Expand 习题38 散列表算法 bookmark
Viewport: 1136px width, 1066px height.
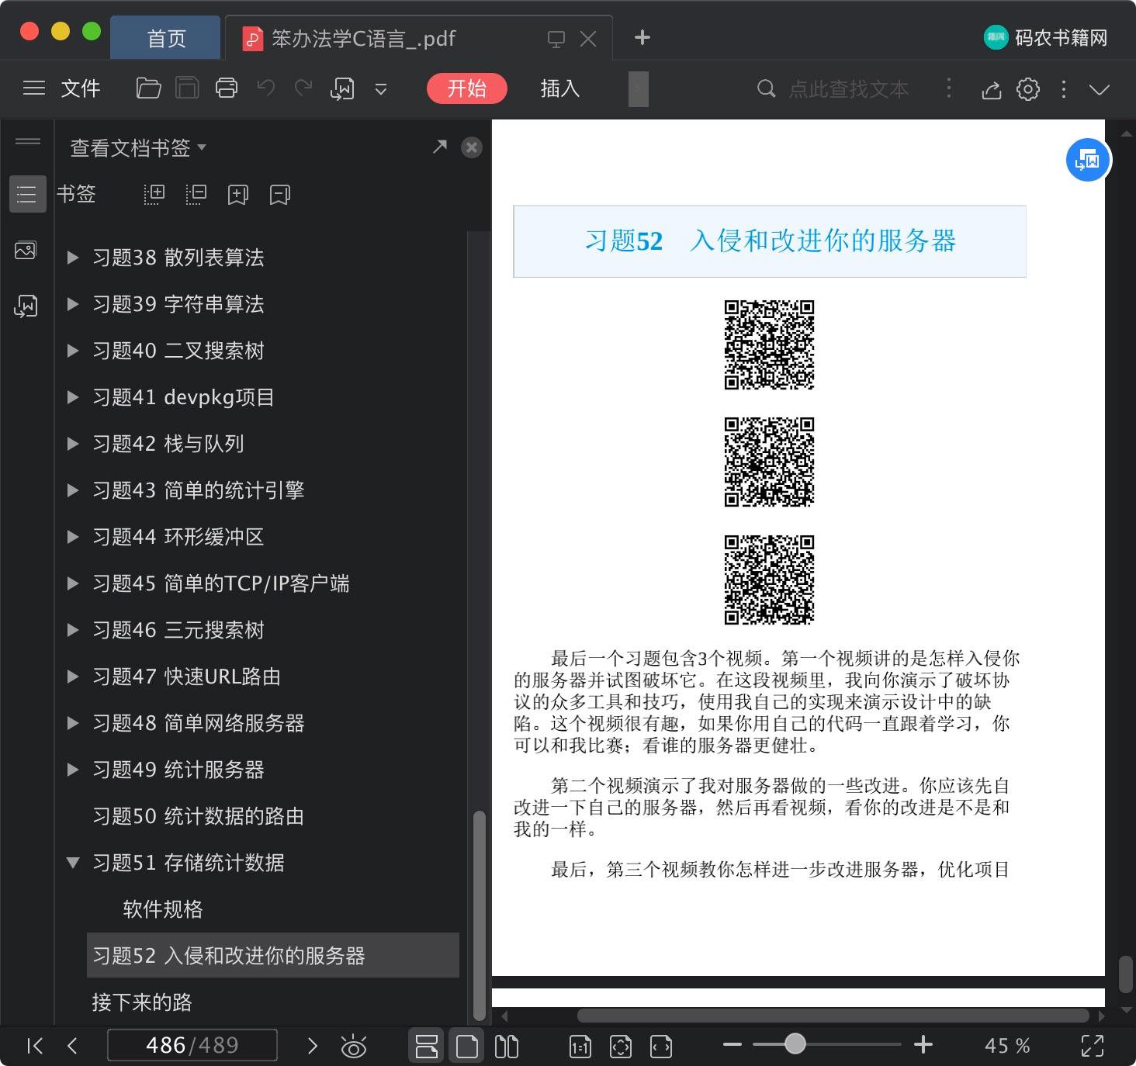coord(73,258)
